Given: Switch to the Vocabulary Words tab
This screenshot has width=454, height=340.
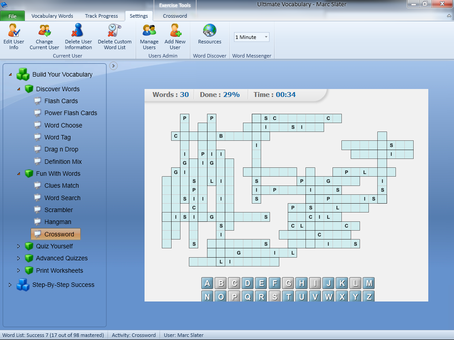Looking at the screenshot, I should pyautogui.click(x=52, y=16).
